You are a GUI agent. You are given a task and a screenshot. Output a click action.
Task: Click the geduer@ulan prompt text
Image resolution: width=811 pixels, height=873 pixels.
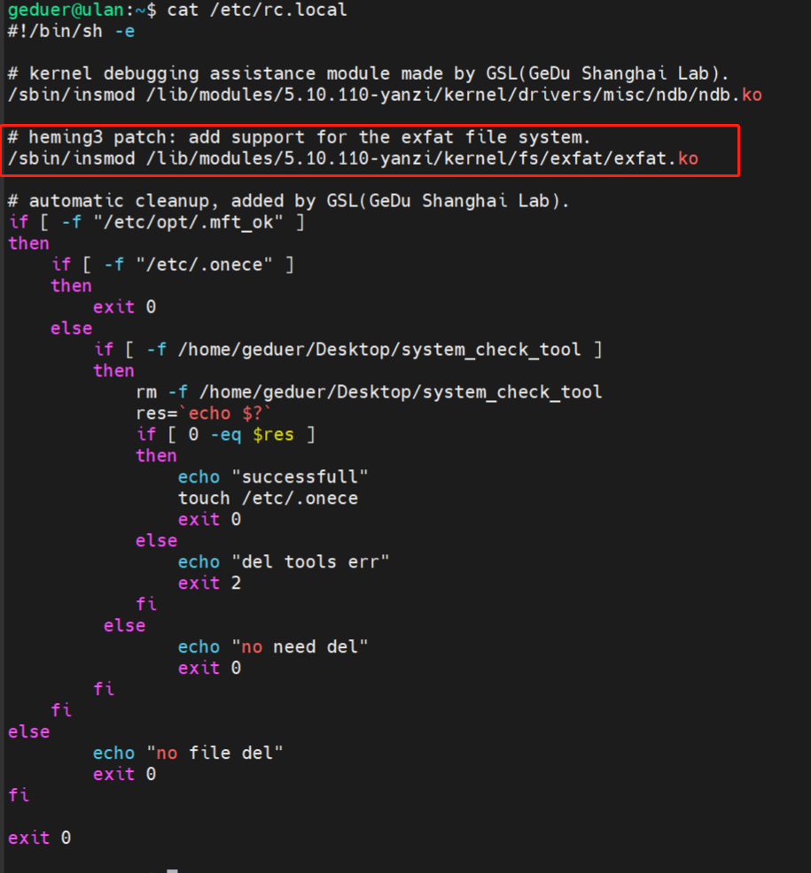pyautogui.click(x=66, y=10)
